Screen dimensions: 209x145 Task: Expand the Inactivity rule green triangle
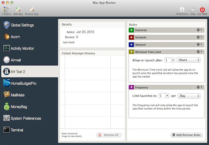pos(131,30)
